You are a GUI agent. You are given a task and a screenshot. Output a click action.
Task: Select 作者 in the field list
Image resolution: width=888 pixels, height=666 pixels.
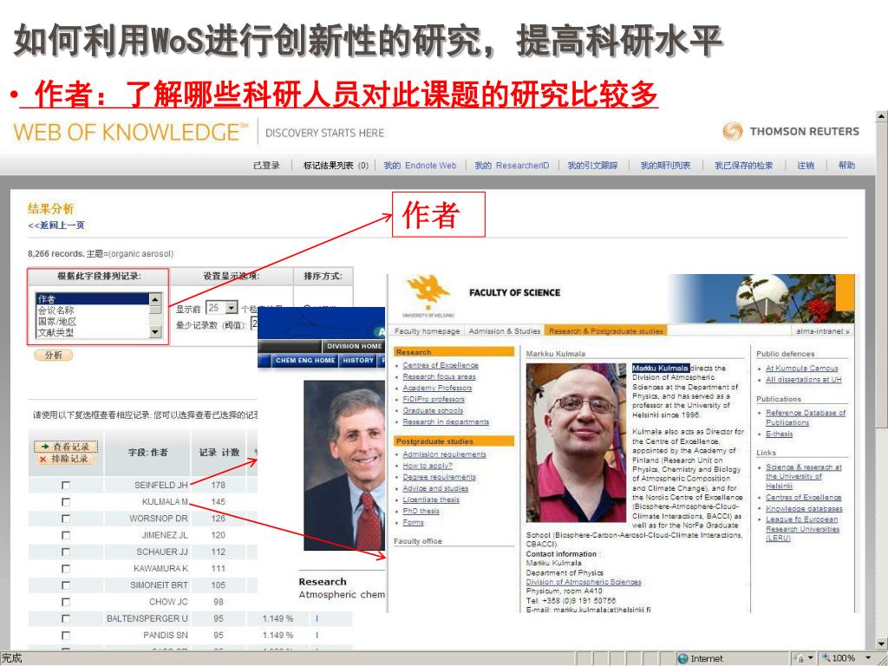coord(92,299)
